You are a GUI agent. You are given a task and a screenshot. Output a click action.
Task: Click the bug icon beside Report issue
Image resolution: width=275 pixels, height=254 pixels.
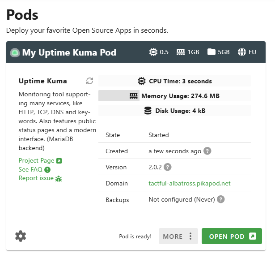(x=59, y=178)
